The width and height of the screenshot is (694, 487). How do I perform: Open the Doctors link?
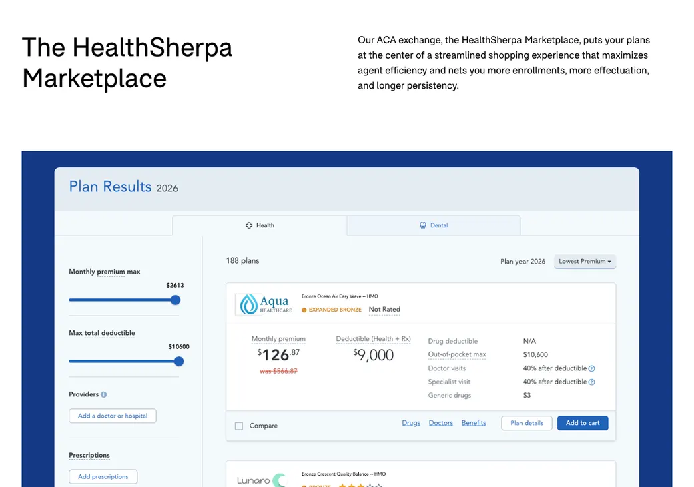pos(441,423)
